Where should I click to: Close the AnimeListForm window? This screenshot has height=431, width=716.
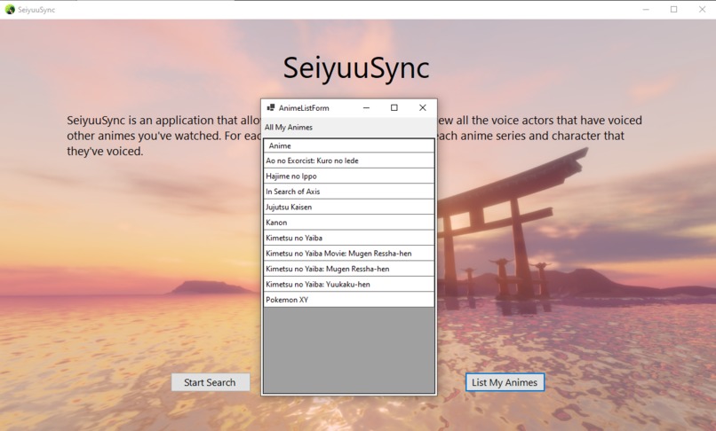pyautogui.click(x=422, y=107)
